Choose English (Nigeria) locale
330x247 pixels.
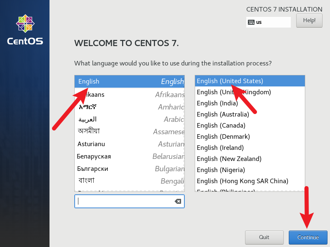click(250, 170)
